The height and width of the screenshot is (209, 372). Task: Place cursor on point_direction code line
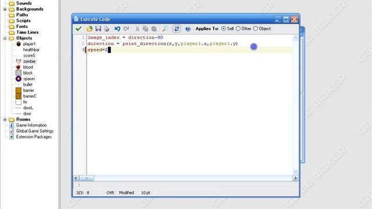pos(163,44)
